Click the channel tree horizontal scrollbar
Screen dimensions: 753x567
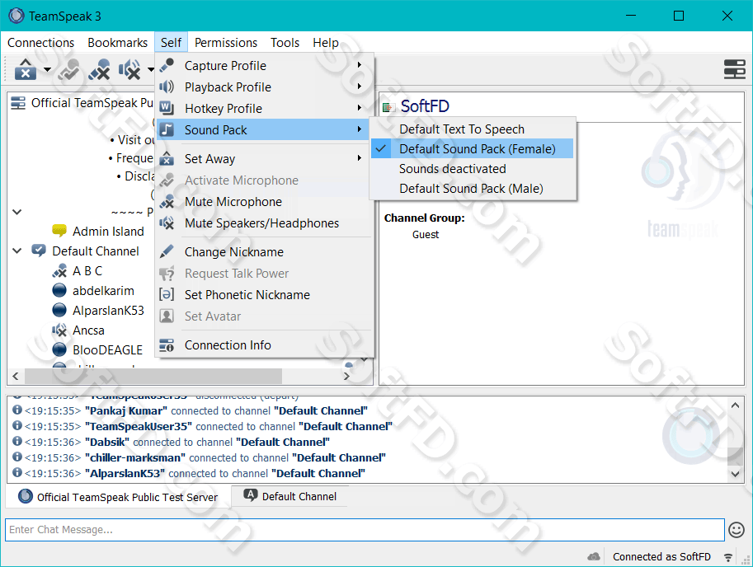point(153,376)
